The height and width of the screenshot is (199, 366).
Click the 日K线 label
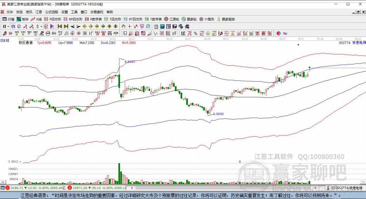[5, 40]
